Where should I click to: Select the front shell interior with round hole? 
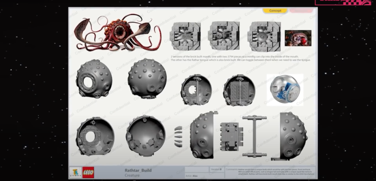click(95, 136)
